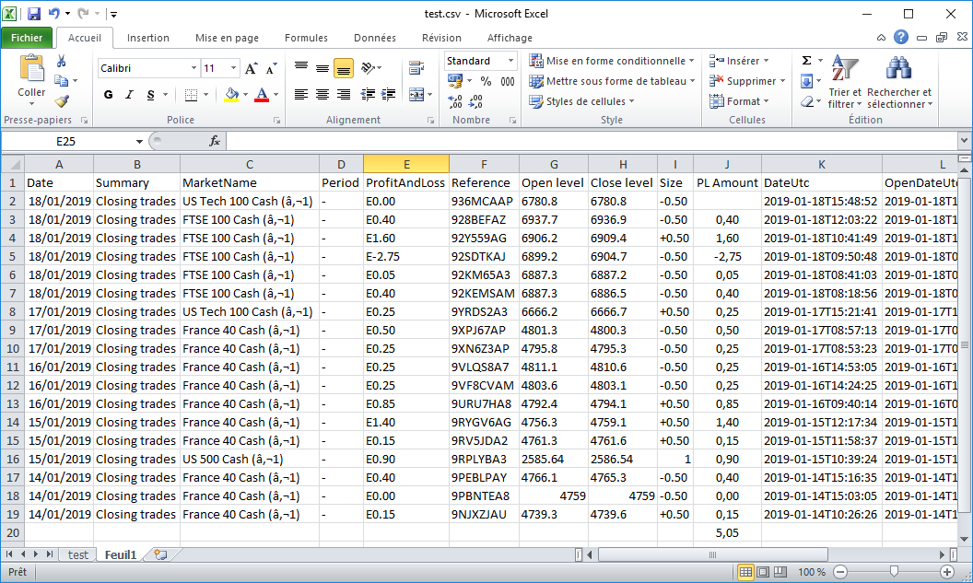
Task: Click the Name Box showing E25
Action: [x=66, y=141]
